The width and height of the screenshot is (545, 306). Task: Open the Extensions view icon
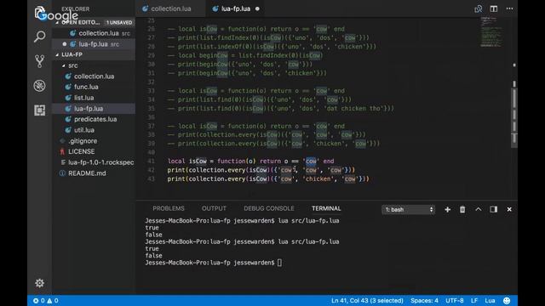tap(40, 110)
